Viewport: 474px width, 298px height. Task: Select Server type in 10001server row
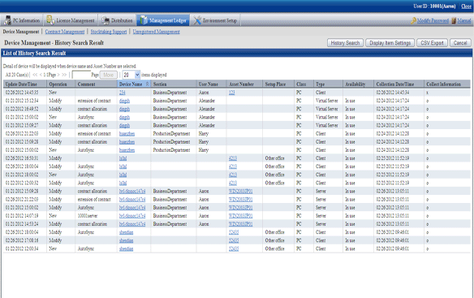pyautogui.click(x=321, y=216)
